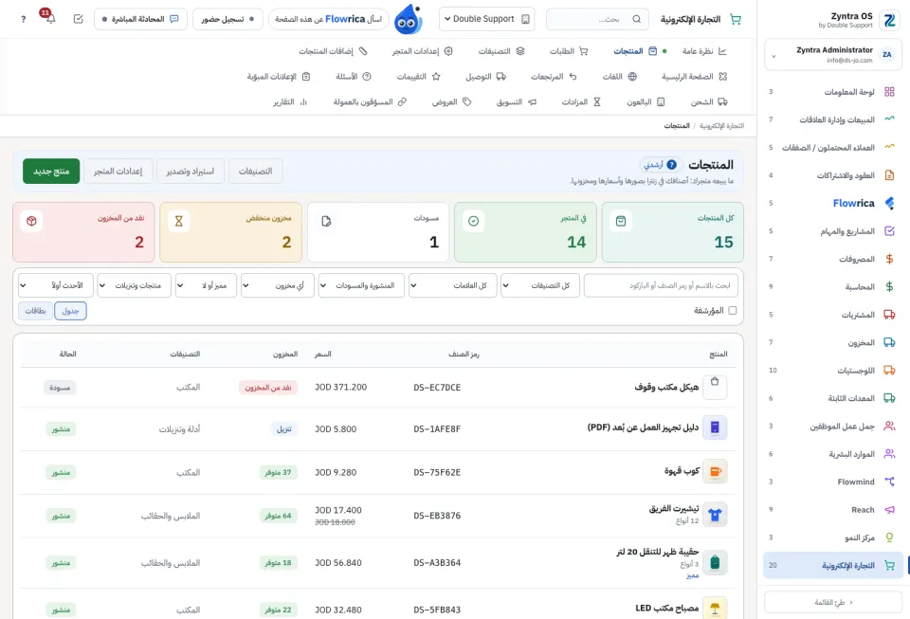The height and width of the screenshot is (619, 910).
Task: Click the منتج جديد new product button
Action: click(51, 172)
